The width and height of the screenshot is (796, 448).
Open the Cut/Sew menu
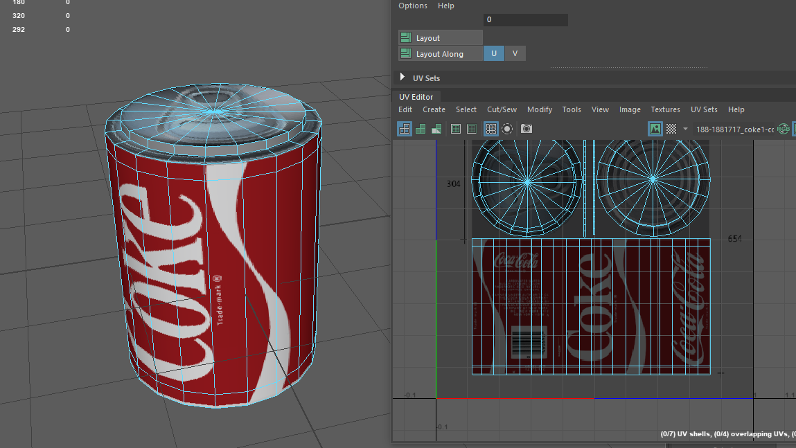coord(502,109)
